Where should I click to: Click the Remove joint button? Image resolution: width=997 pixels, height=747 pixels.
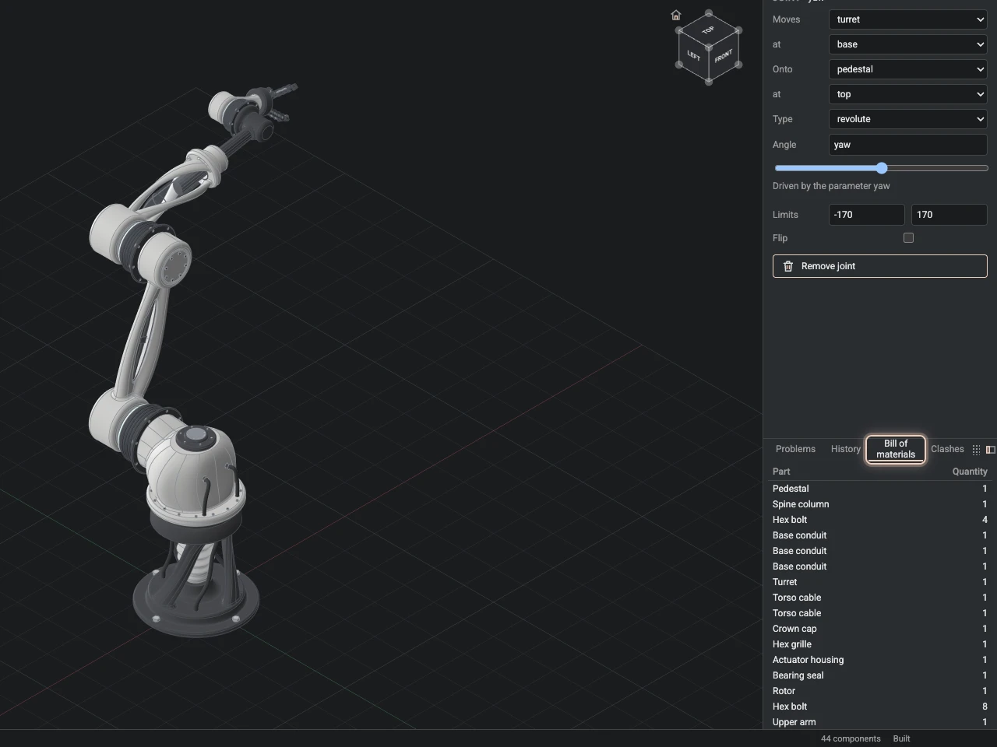880,266
